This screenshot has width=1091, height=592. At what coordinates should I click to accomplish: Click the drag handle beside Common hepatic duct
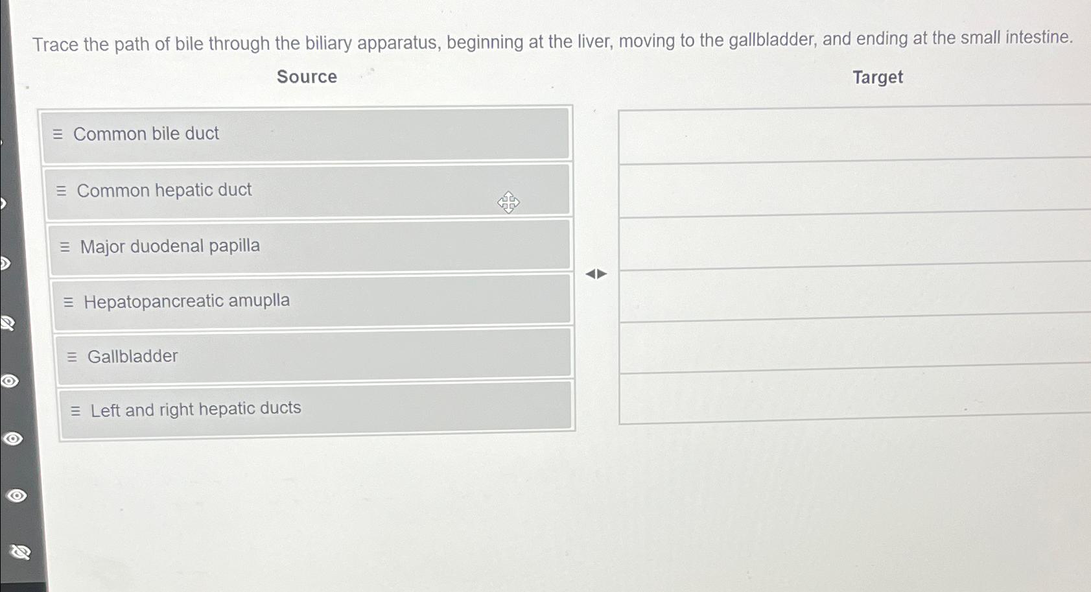pos(62,191)
